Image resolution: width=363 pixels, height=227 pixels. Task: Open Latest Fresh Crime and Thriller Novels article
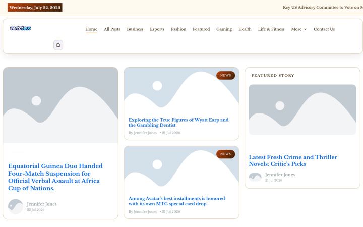[293, 160]
